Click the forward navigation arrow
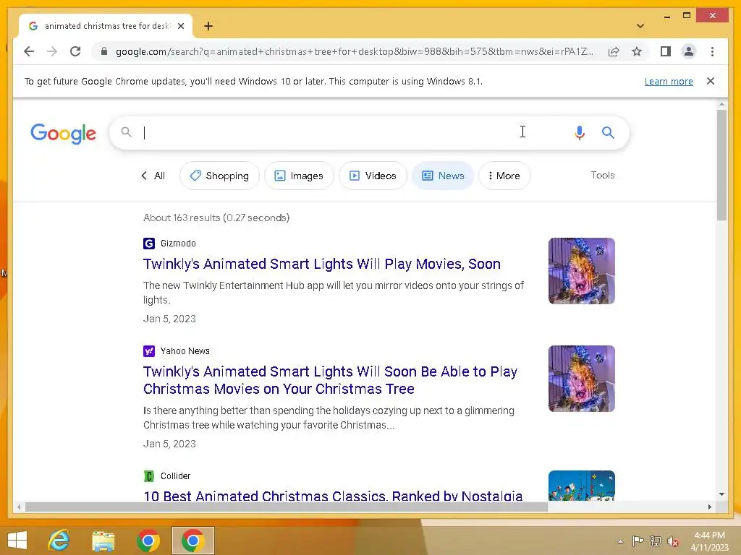Screen dimensions: 741x555 pos(52,51)
